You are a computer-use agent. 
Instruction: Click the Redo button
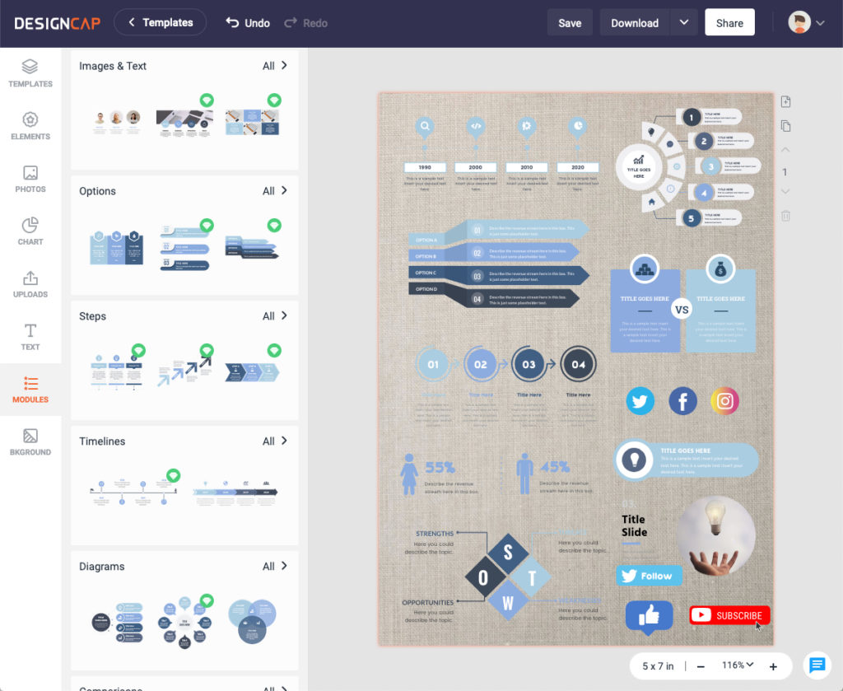pyautogui.click(x=306, y=23)
